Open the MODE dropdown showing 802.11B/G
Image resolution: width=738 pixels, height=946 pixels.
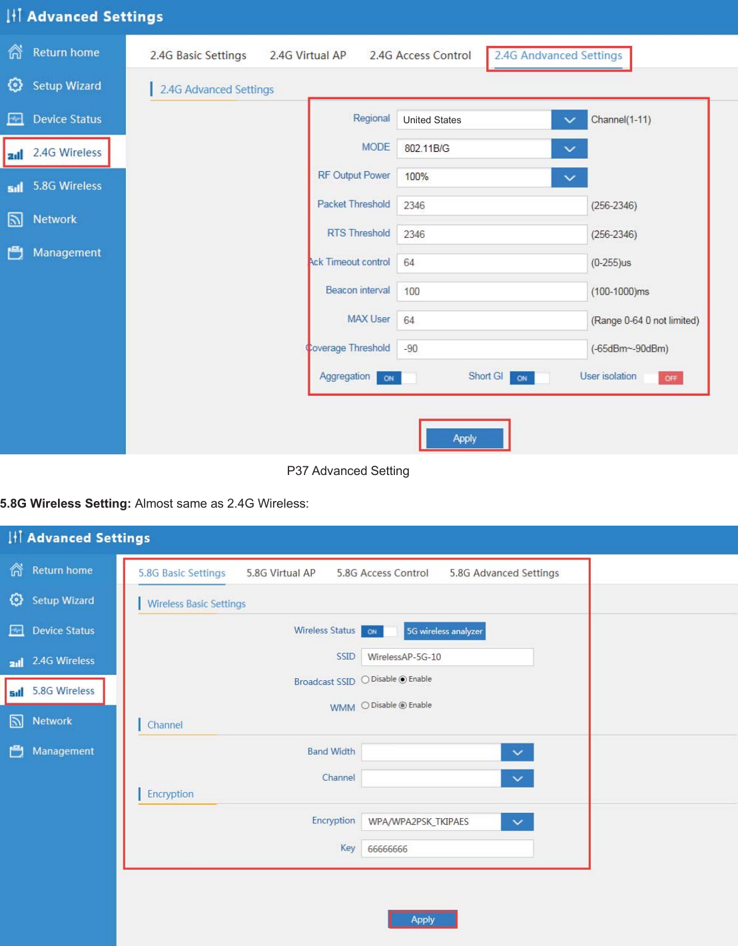(x=492, y=149)
